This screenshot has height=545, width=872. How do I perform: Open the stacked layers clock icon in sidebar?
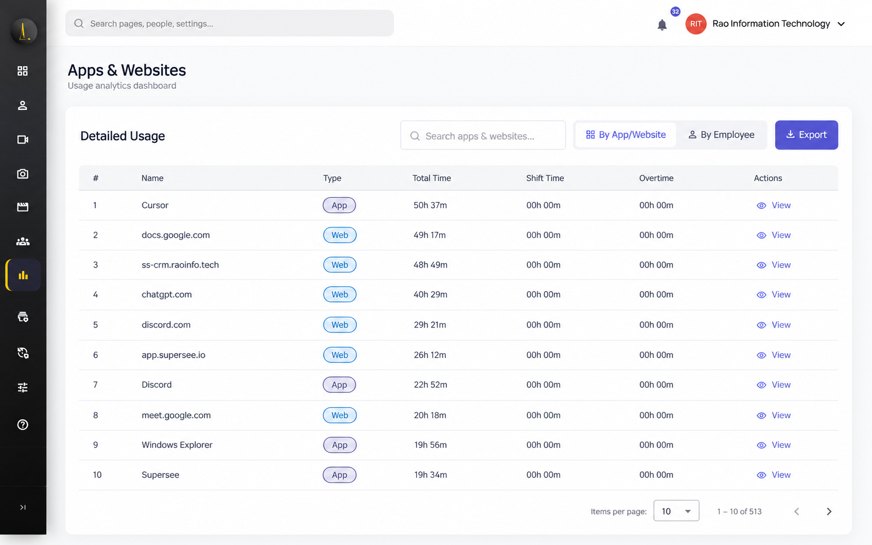coord(23,317)
